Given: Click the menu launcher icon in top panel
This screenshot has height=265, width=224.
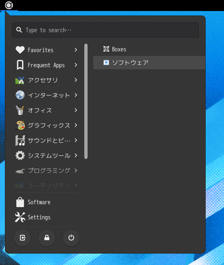Looking at the screenshot, I should point(9,5).
